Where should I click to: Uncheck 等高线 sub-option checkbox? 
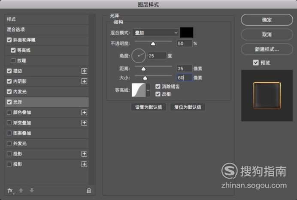13,50
